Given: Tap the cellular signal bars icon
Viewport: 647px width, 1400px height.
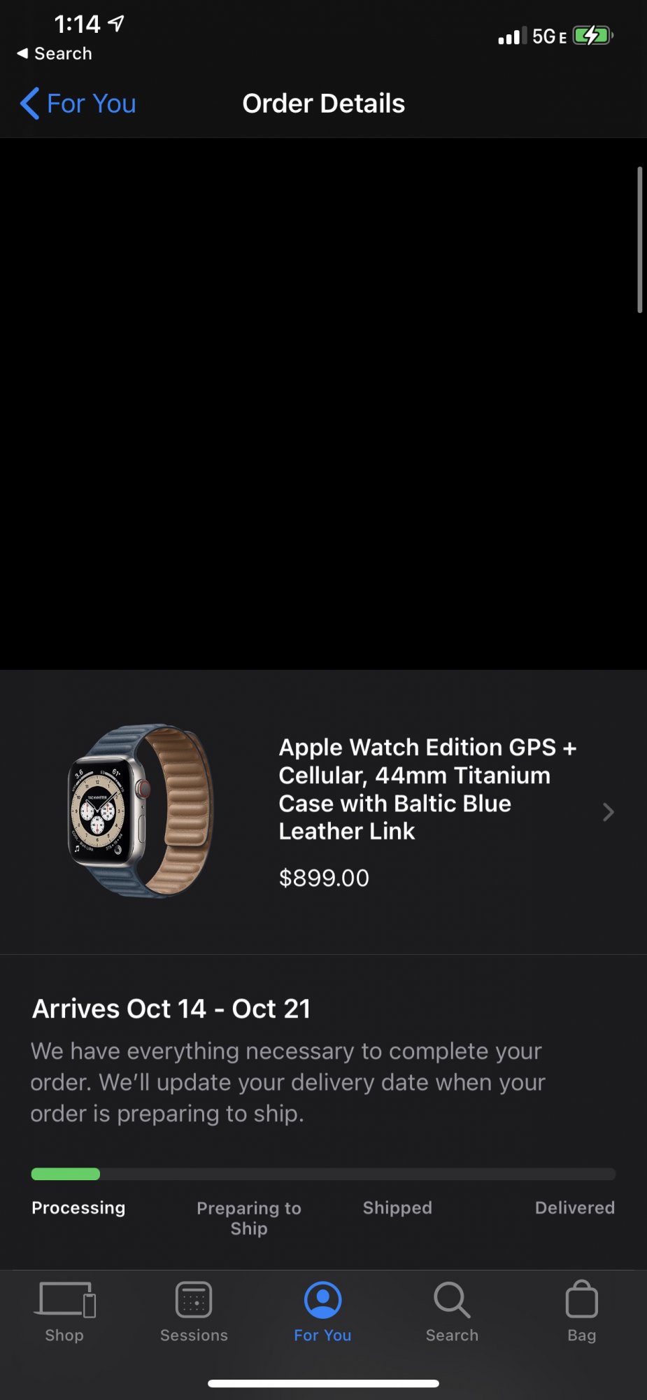Looking at the screenshot, I should pyautogui.click(x=513, y=36).
